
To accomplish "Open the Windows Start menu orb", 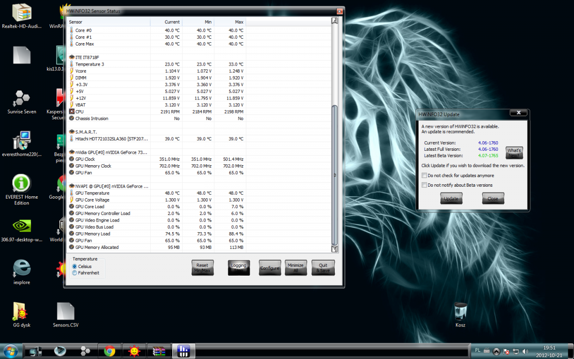I will point(11,350).
